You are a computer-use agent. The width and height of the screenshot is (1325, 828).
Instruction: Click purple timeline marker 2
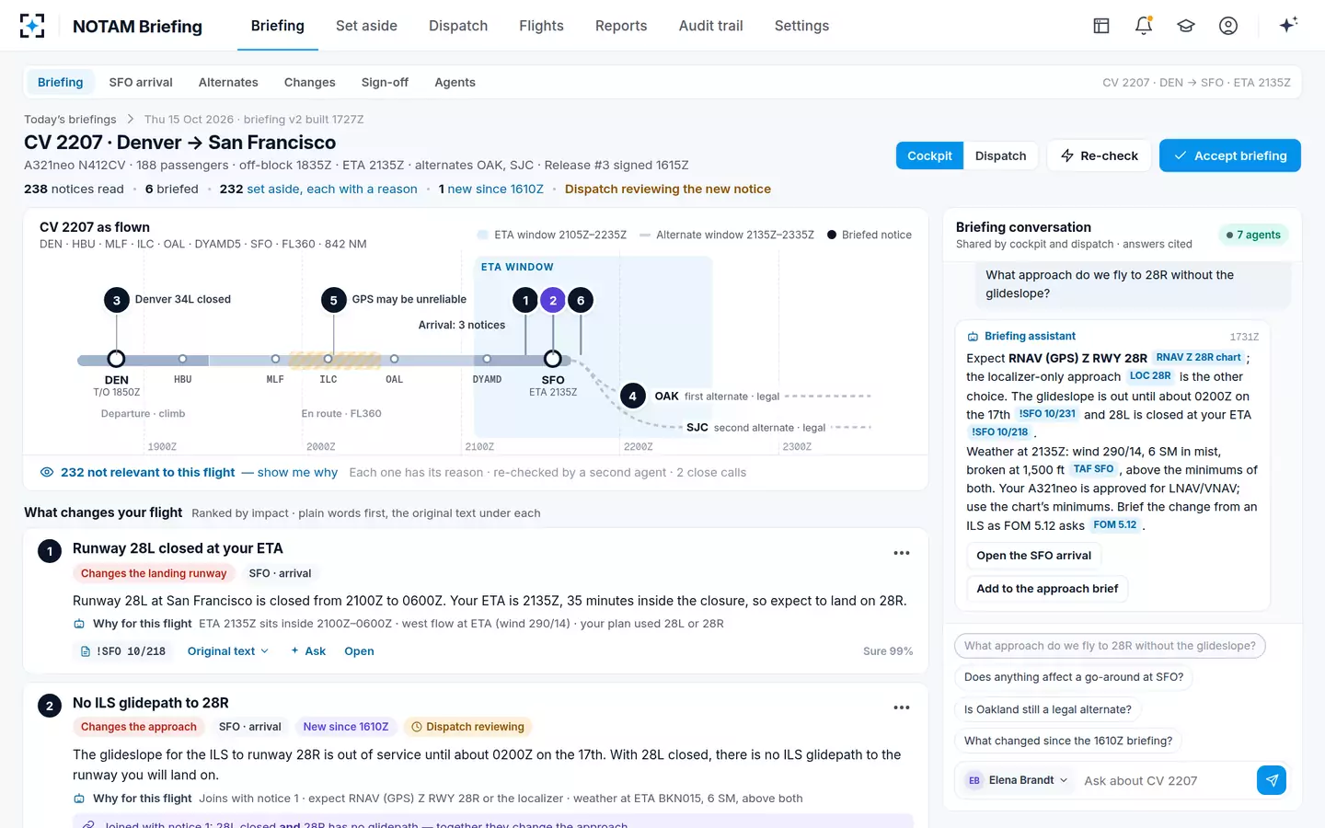pos(553,300)
